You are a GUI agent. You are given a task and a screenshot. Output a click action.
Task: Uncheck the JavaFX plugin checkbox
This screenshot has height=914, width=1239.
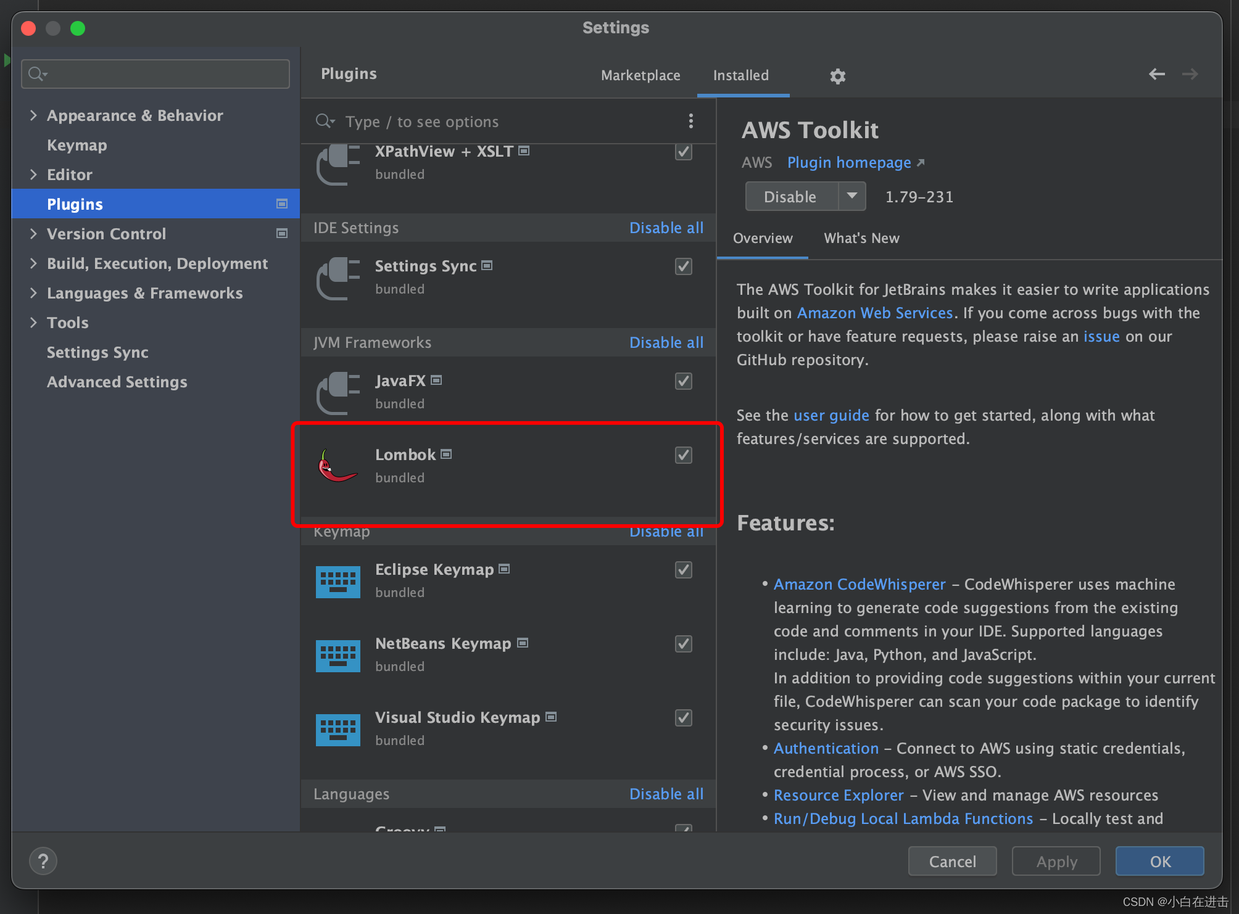click(683, 381)
